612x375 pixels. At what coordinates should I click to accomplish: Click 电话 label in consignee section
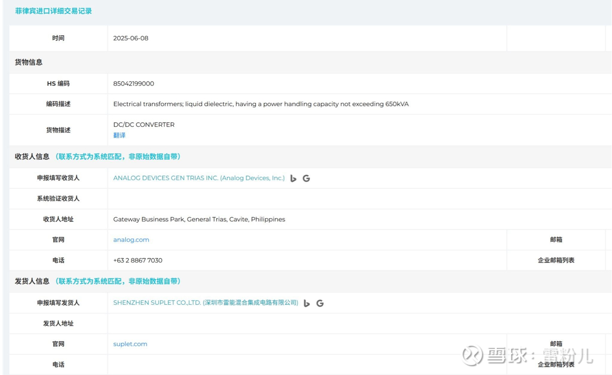(x=59, y=260)
